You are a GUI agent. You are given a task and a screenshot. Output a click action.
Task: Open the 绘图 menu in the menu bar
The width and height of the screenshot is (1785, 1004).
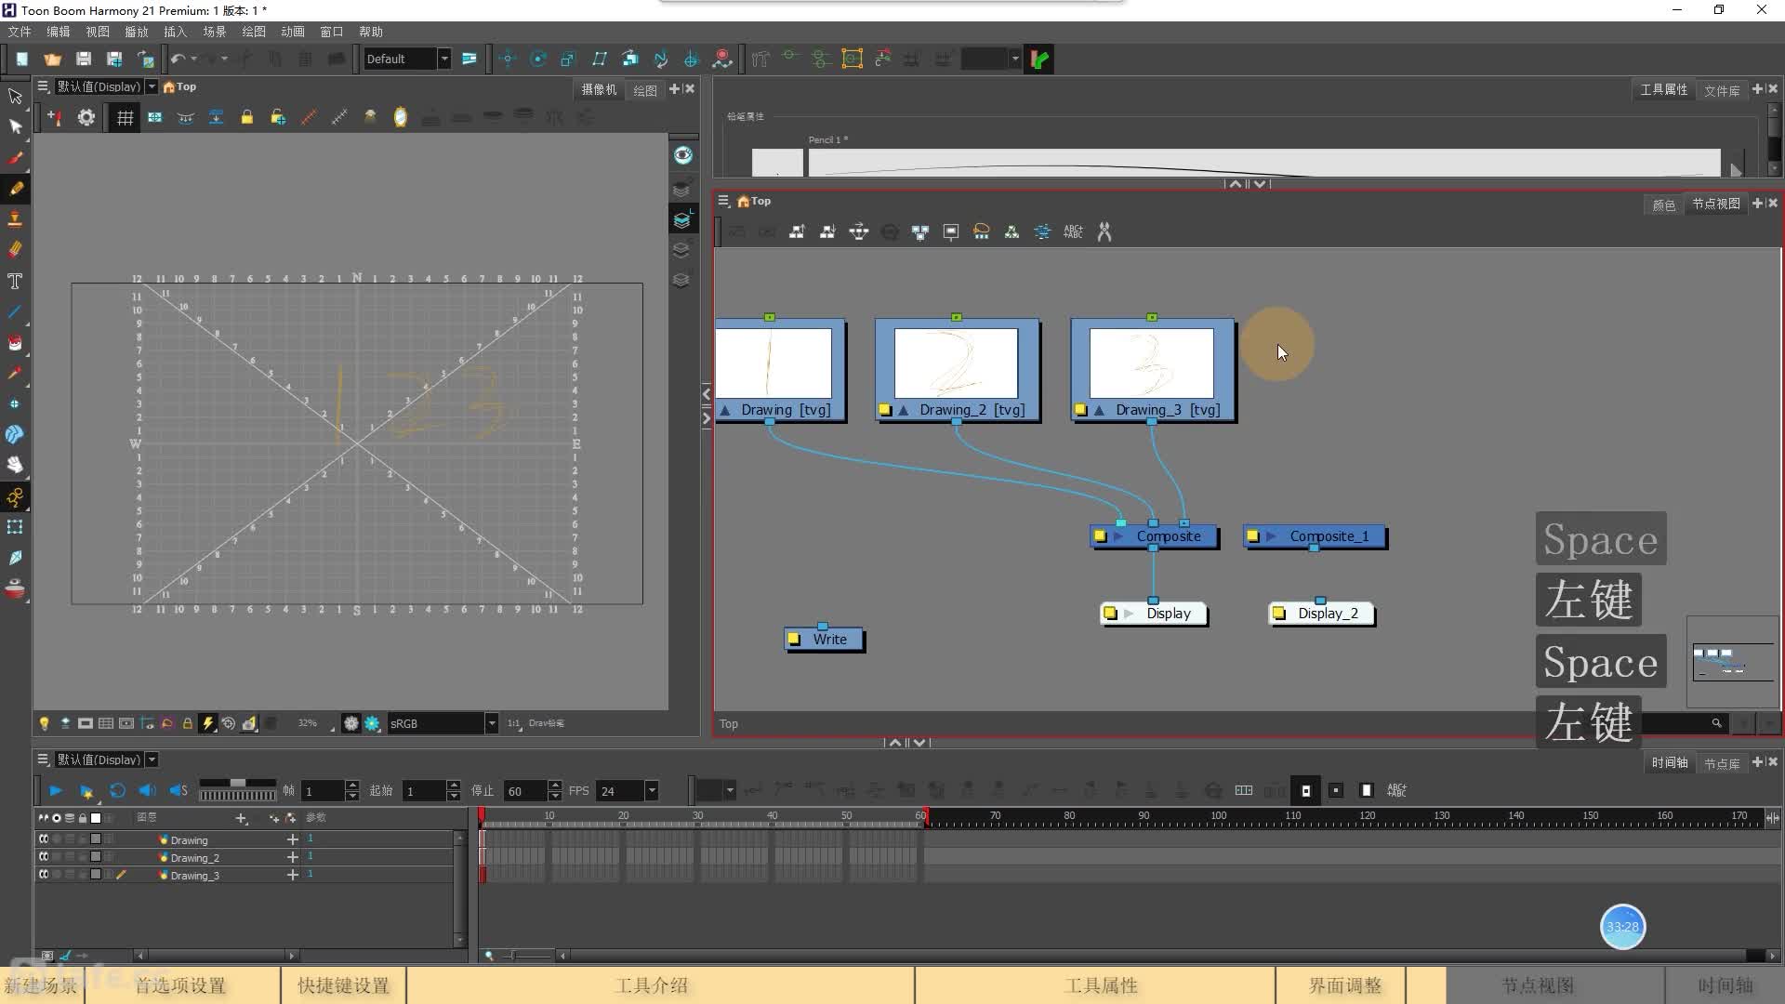pyautogui.click(x=254, y=32)
